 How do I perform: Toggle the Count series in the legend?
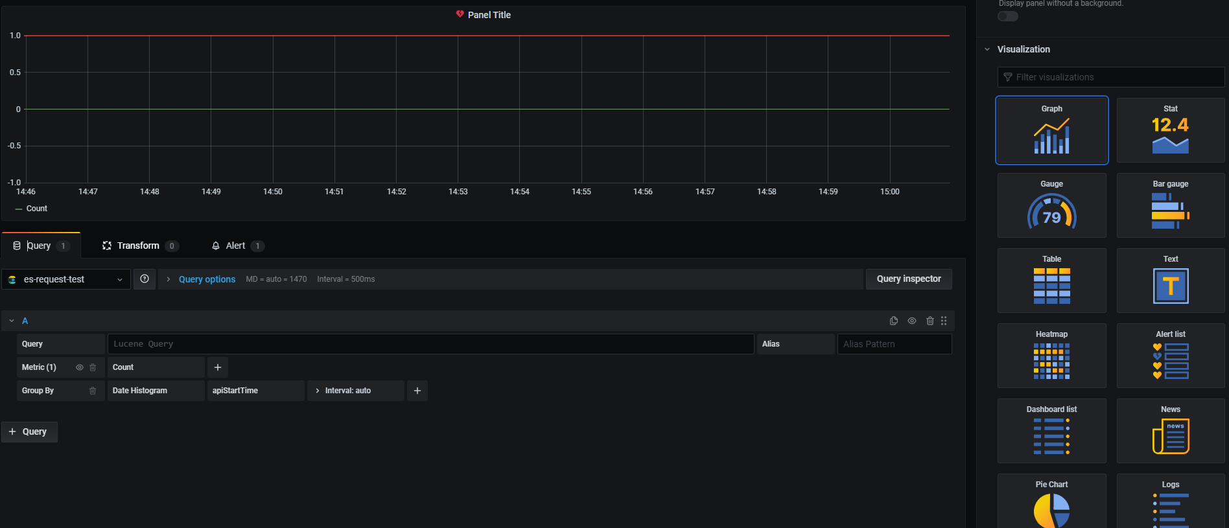point(36,209)
